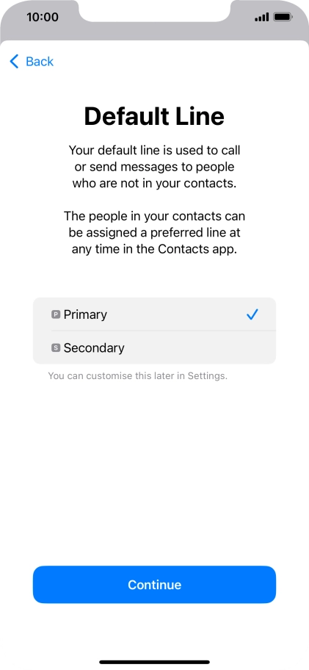Tap the notch area at top of screen
Screen dimensions: 309x670
[154, 10]
